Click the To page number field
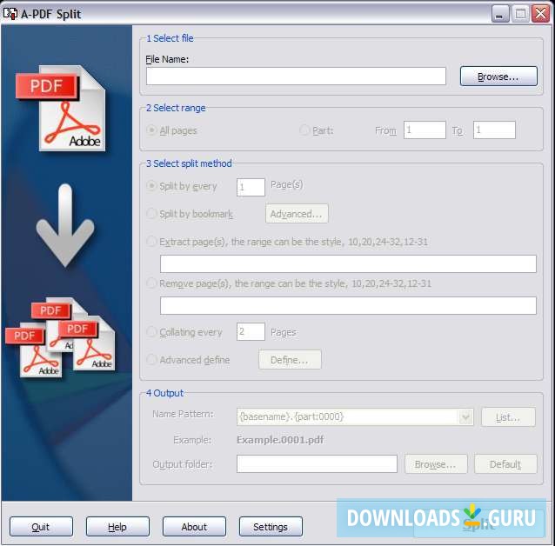The width and height of the screenshot is (555, 546). (x=494, y=130)
